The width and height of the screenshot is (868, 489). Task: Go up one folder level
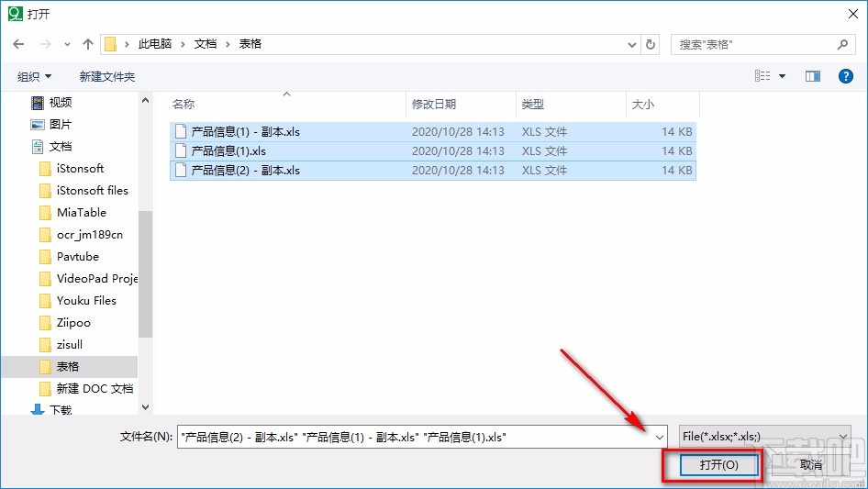pos(87,44)
